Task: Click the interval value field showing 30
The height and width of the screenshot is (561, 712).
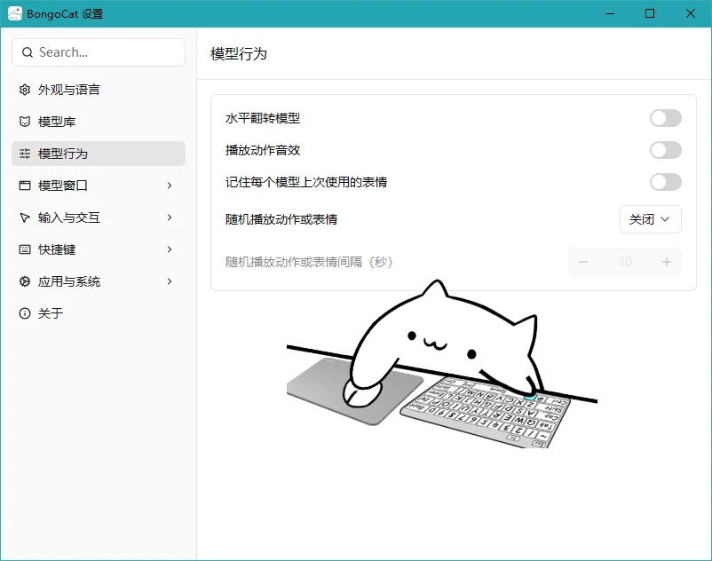Action: (625, 262)
